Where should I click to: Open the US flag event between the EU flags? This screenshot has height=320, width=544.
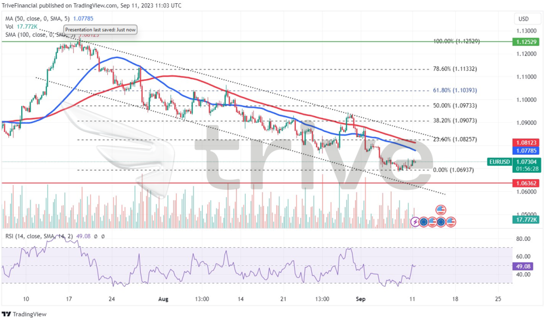[432, 222]
